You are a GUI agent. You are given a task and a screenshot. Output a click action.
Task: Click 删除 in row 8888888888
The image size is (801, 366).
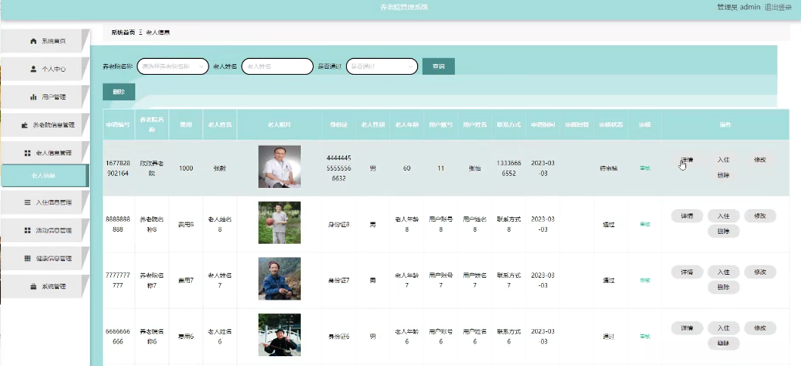tap(723, 231)
